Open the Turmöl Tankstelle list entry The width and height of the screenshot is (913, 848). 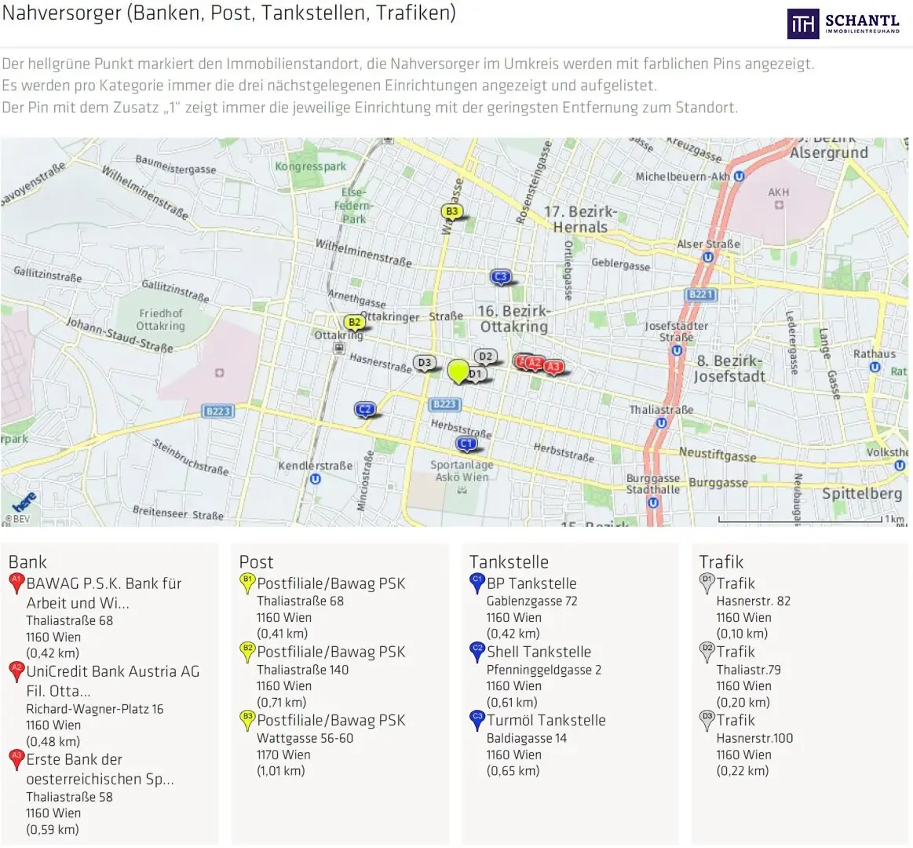point(538,745)
